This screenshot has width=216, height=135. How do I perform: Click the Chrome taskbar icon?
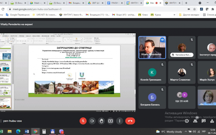pyautogui.click(x=35, y=131)
